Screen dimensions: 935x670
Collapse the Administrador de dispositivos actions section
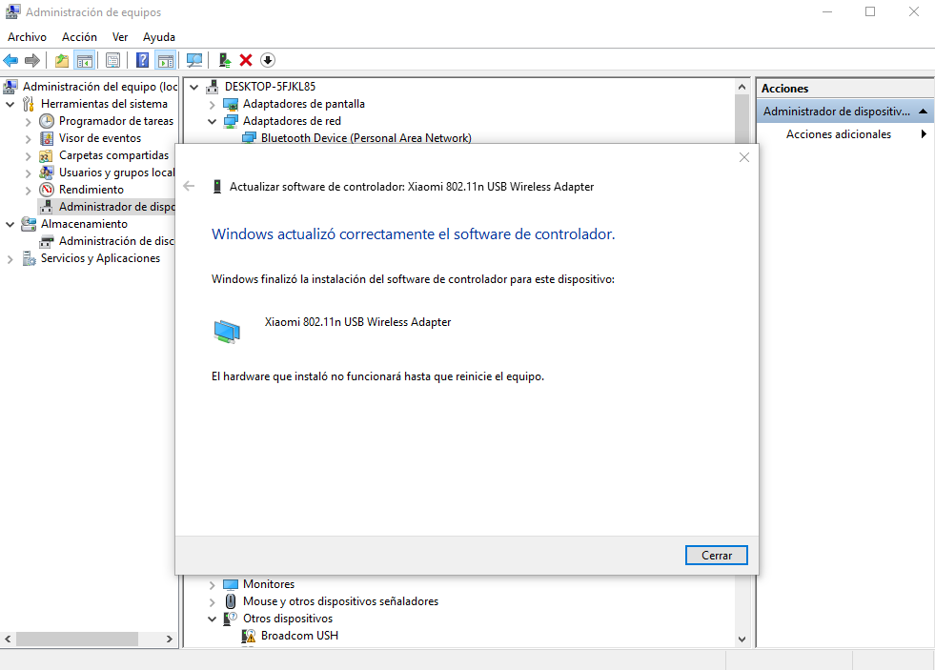pyautogui.click(x=923, y=112)
